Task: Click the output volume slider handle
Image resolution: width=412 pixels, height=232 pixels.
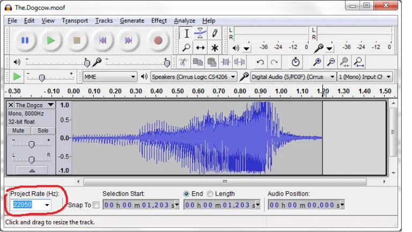Action: tap(87, 62)
